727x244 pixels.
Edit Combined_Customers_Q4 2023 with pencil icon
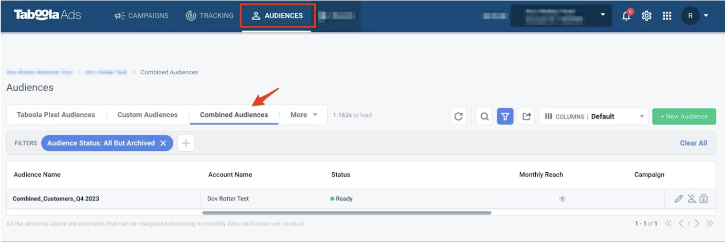[679, 199]
